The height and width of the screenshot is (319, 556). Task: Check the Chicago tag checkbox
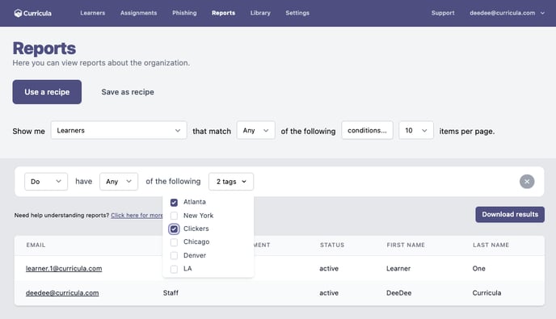point(174,242)
